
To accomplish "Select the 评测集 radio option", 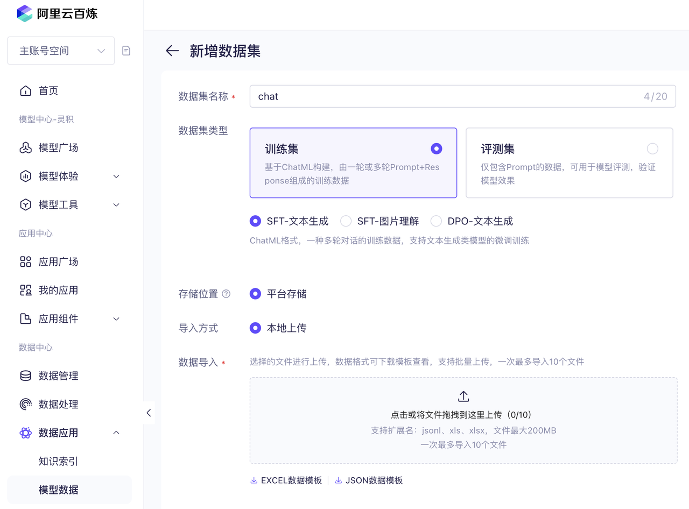I will pos(652,149).
